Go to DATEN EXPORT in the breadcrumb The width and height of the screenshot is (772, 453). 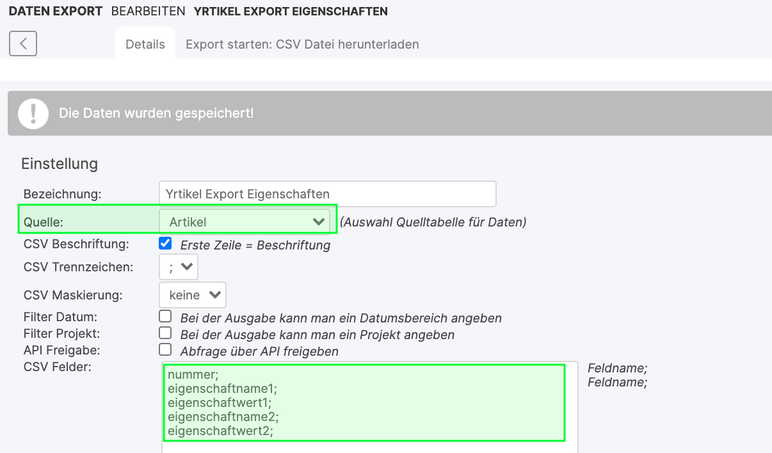pos(56,12)
